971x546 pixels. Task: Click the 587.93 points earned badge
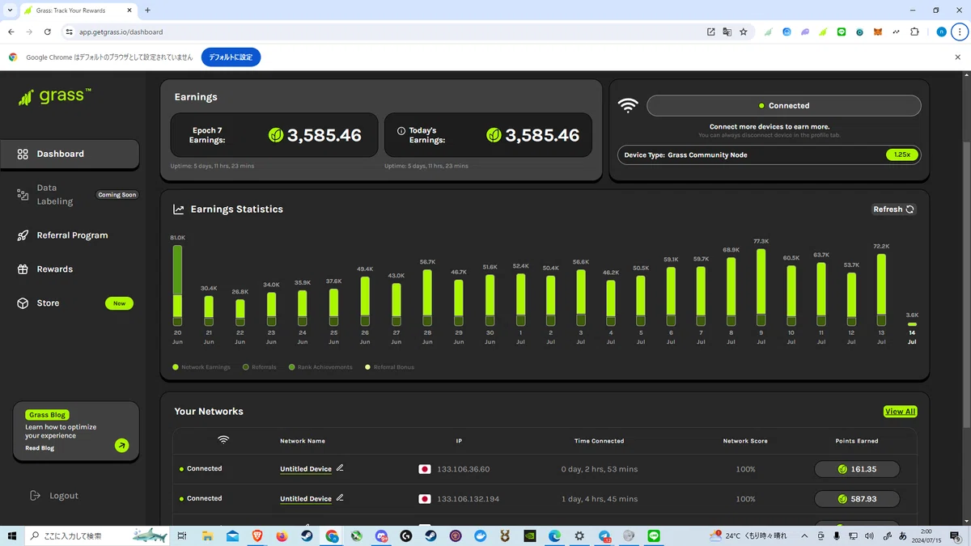(x=857, y=499)
